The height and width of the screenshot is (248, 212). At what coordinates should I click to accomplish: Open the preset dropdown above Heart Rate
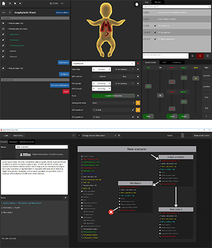(x=103, y=64)
